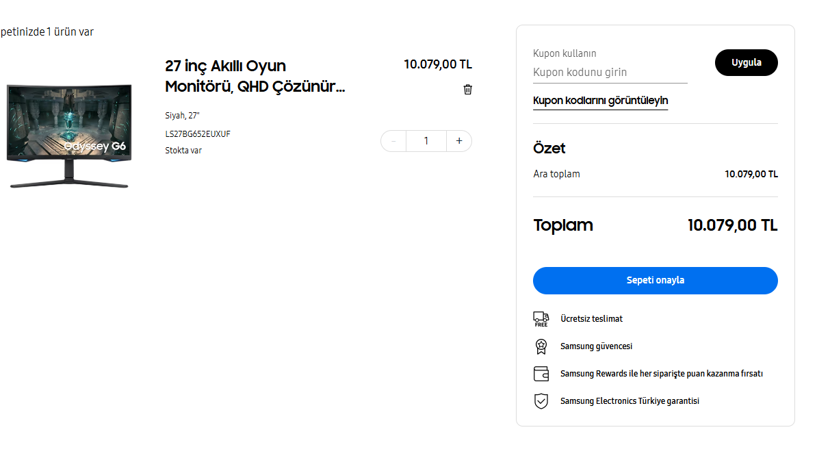Remove the monitor with the trash icon

point(468,90)
